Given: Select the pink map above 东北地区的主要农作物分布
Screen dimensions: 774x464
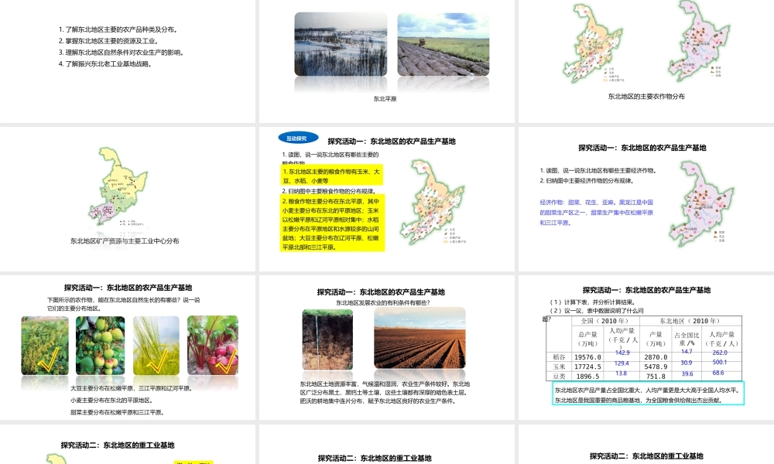Looking at the screenshot, I should point(698,40).
